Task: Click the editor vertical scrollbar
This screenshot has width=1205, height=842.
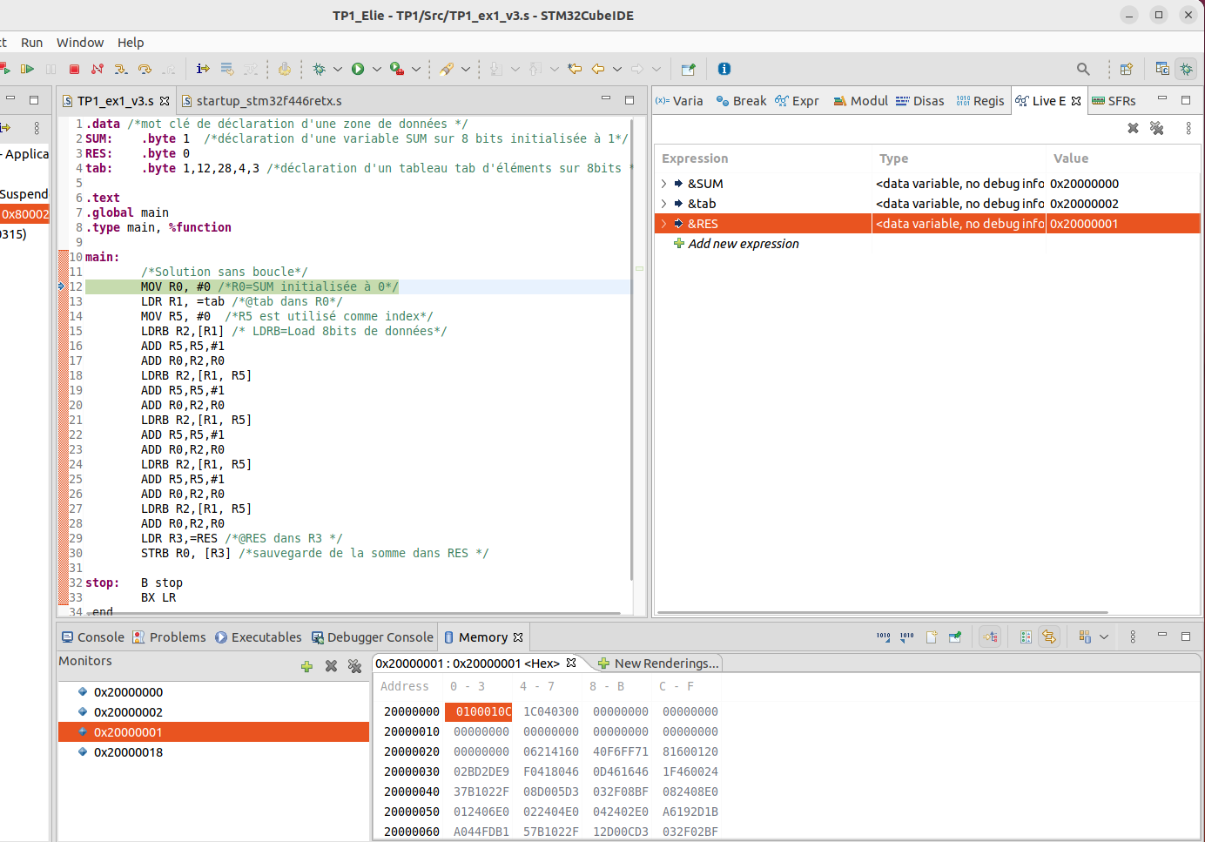Action: pyautogui.click(x=631, y=348)
